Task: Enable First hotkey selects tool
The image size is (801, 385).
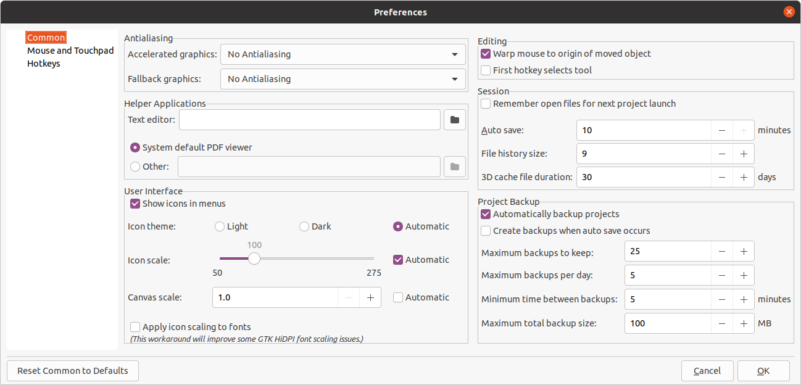Action: click(486, 70)
